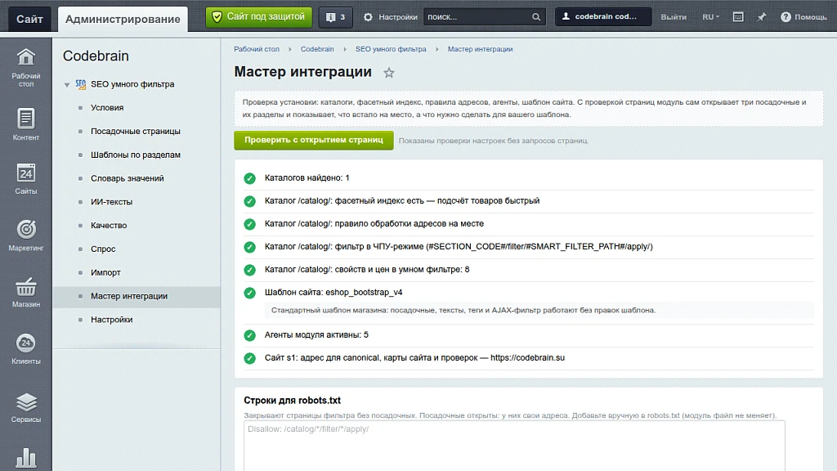The width and height of the screenshot is (837, 471).
Task: Open the Маркетинг target icon
Action: pyautogui.click(x=25, y=235)
